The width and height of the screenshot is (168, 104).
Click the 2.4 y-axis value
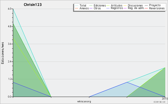click(10, 62)
